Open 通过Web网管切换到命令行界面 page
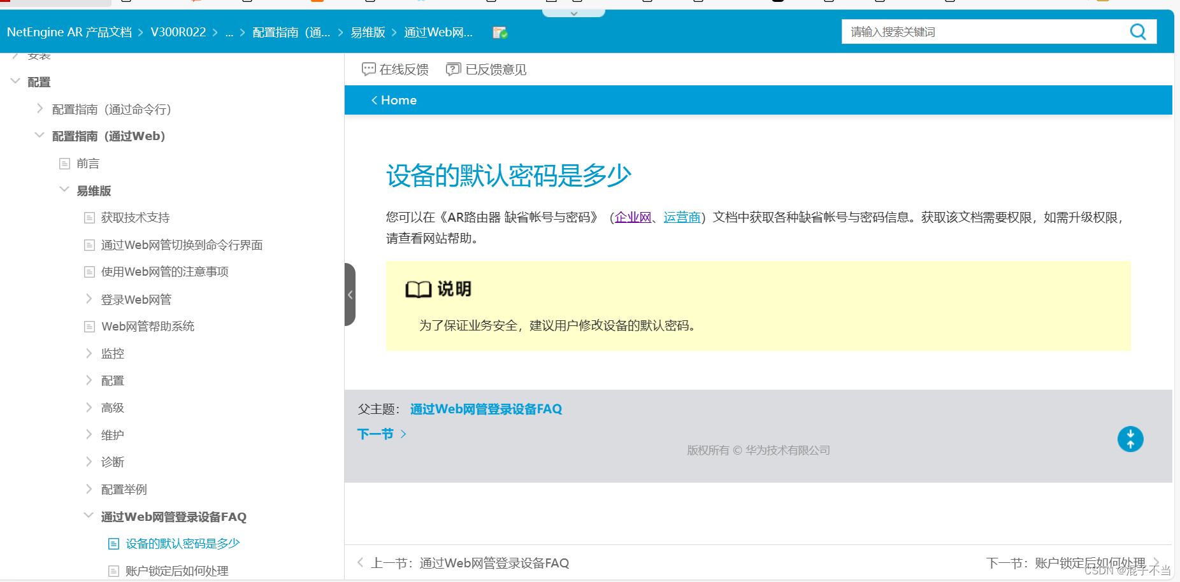The height and width of the screenshot is (582, 1180). pos(182,245)
